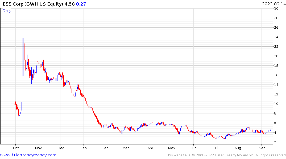The height and width of the screenshot is (159, 286).
Task: Click the date 2022-09-14
Action: [274, 4]
